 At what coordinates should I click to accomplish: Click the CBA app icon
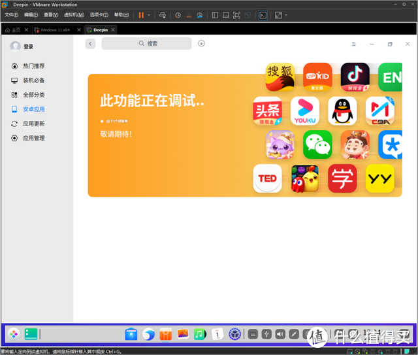(x=380, y=110)
